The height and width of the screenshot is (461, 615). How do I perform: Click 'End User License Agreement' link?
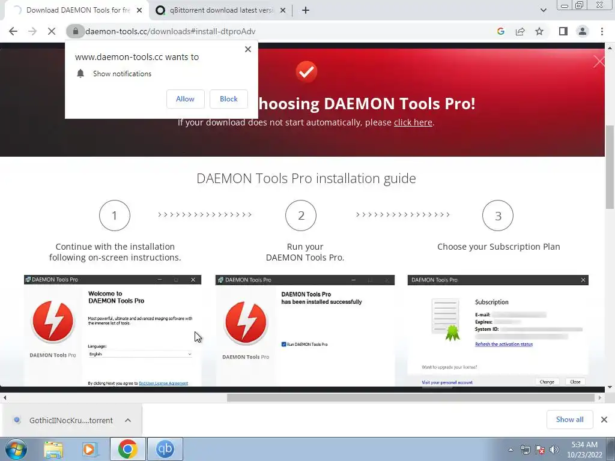163,383
